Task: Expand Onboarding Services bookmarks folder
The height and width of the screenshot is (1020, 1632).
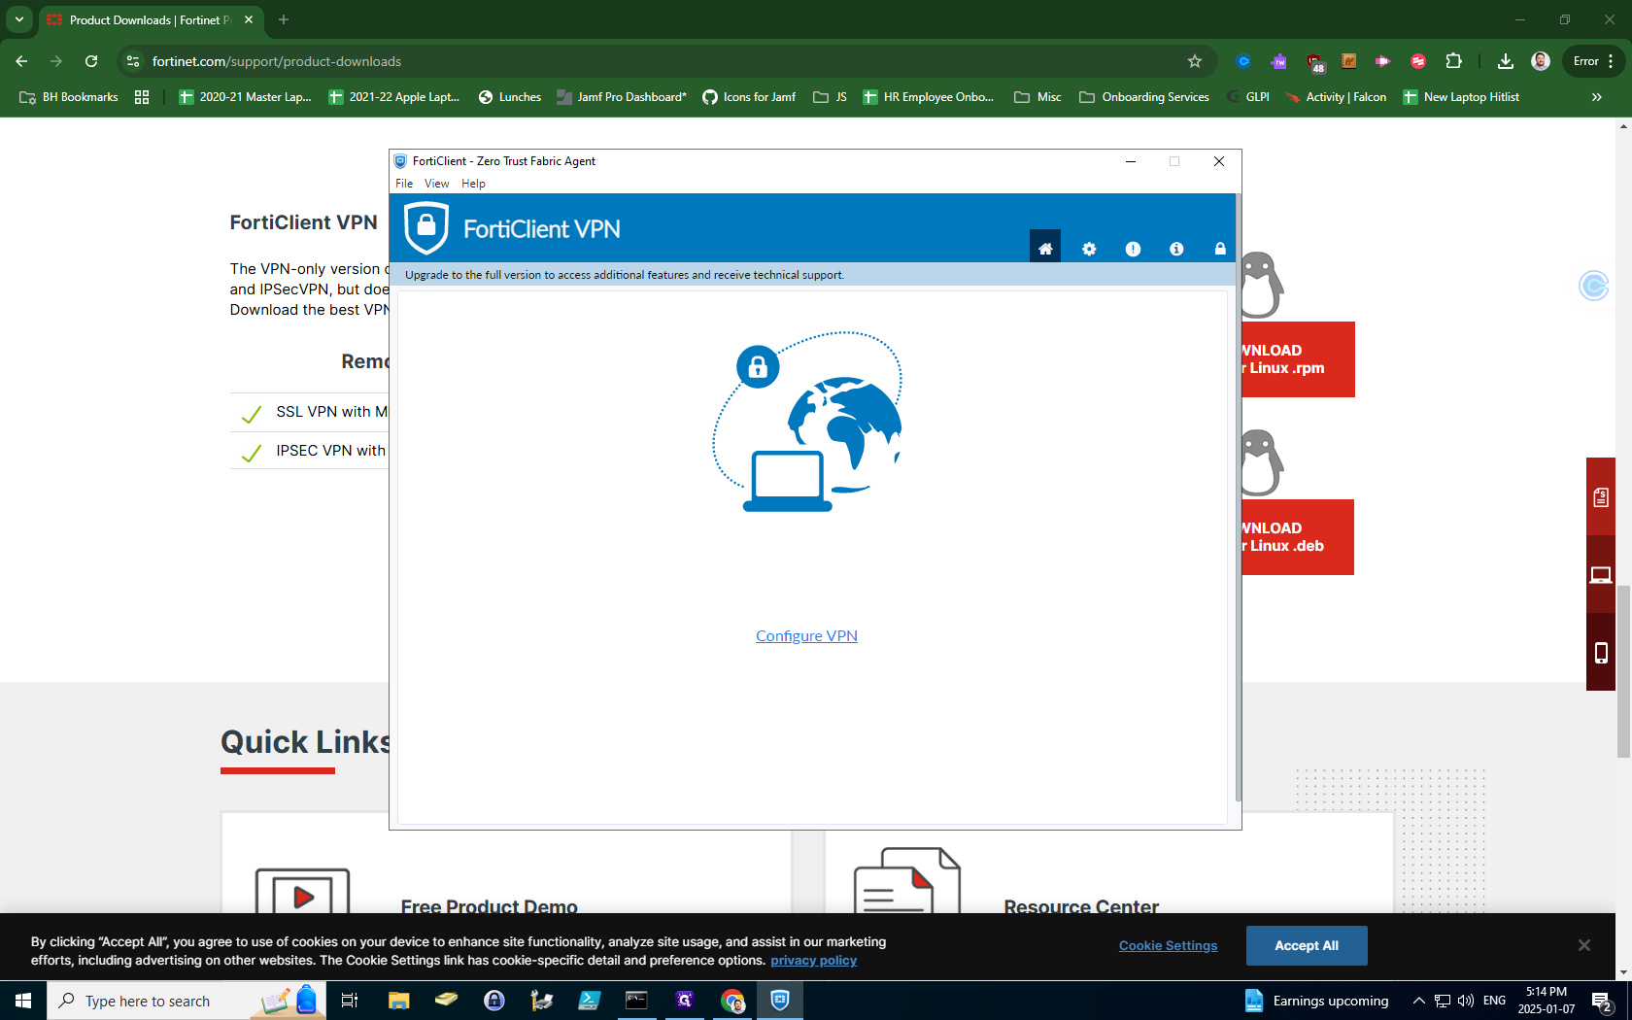Action: click(x=1144, y=97)
